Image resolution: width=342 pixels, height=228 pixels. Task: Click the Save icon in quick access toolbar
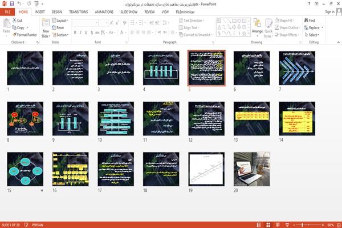[12, 4]
